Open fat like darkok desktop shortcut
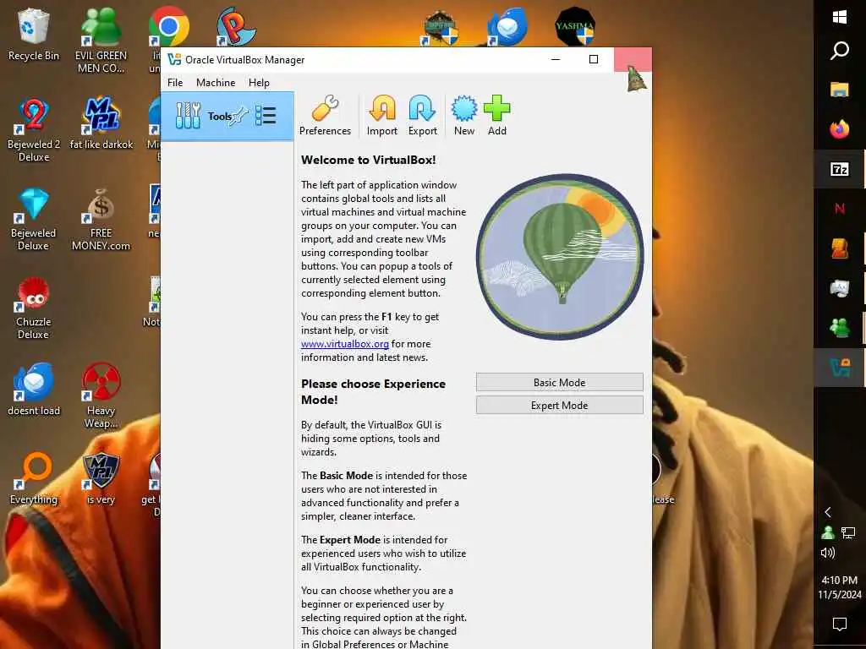This screenshot has width=866, height=649. pyautogui.click(x=101, y=123)
